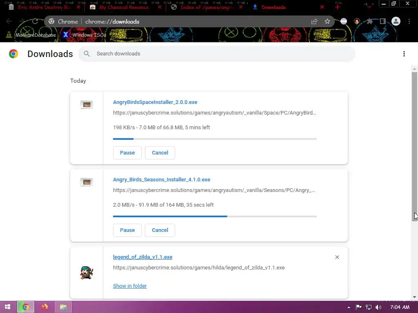Screen dimensions: 418x313
Task: Click the AngryBirdsSpace download progress bar
Action: (215, 139)
